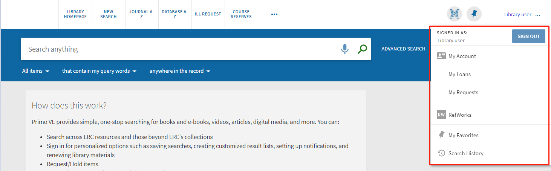Go to Library Homepage link
This screenshot has width=551, height=171.
(75, 14)
